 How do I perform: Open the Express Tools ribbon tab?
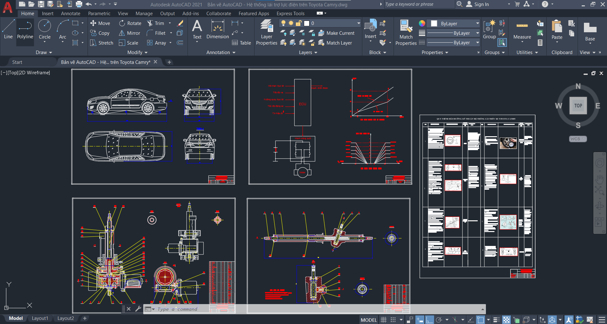click(291, 13)
